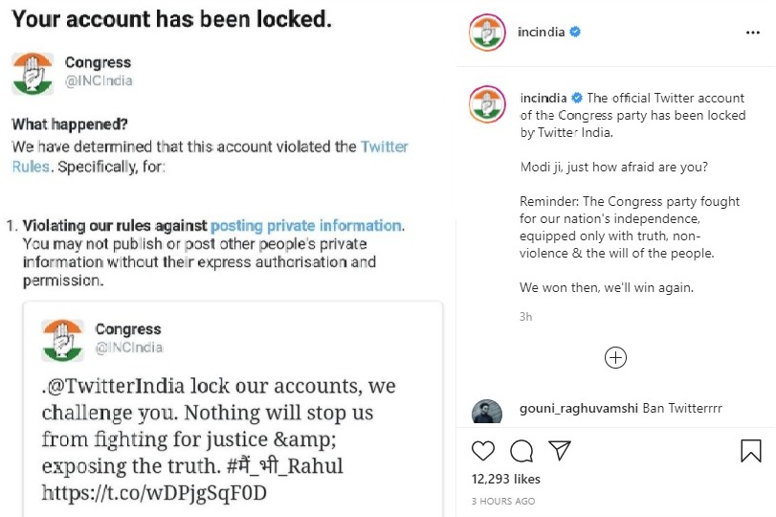The height and width of the screenshot is (517, 776).
Task: Open comments via speech bubble icon
Action: pos(521,451)
